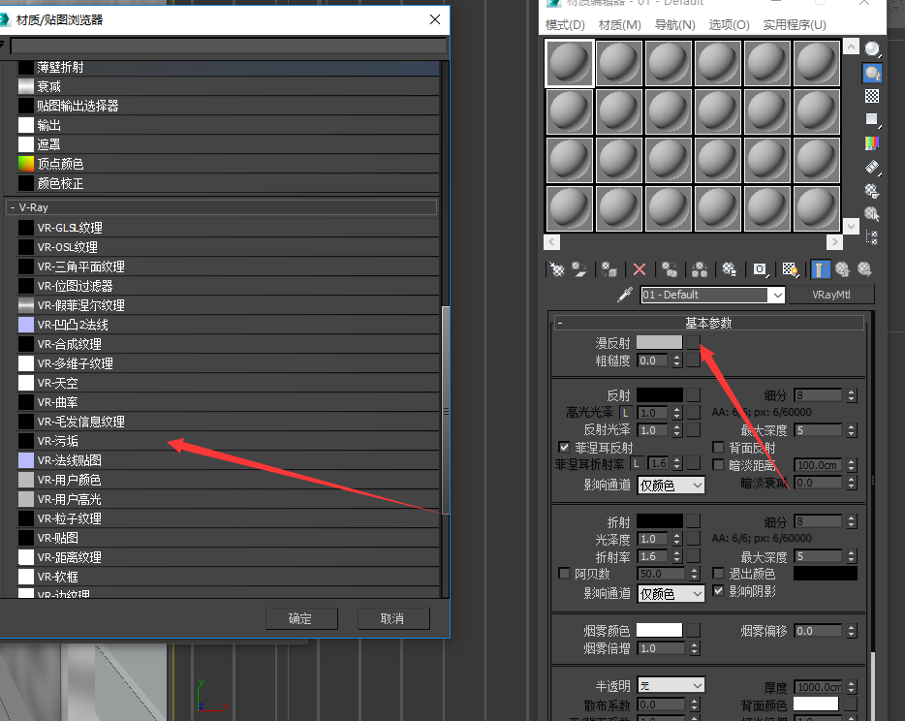Click the 烟雾颜色 white color swatch

pyautogui.click(x=660, y=630)
